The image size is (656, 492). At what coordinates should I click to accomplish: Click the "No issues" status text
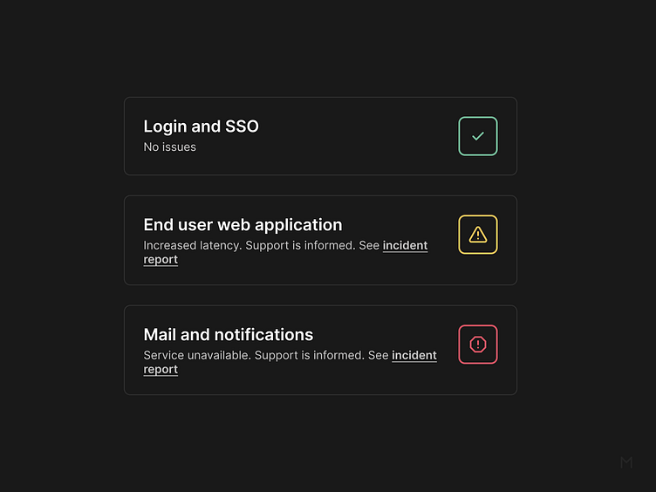(x=169, y=147)
